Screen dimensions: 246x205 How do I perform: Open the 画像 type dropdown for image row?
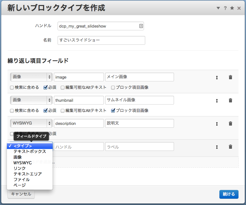[x=31, y=77]
